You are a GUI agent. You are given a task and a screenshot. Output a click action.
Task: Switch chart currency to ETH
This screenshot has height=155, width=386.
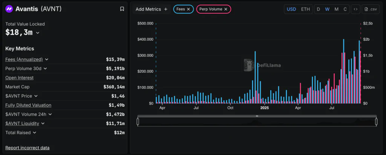point(305,9)
